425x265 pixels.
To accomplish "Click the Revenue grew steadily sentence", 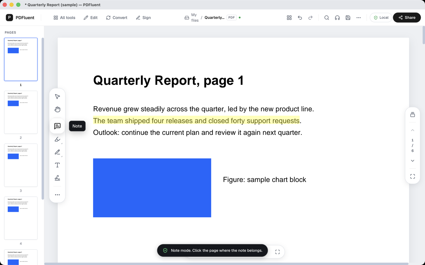I will [203, 109].
